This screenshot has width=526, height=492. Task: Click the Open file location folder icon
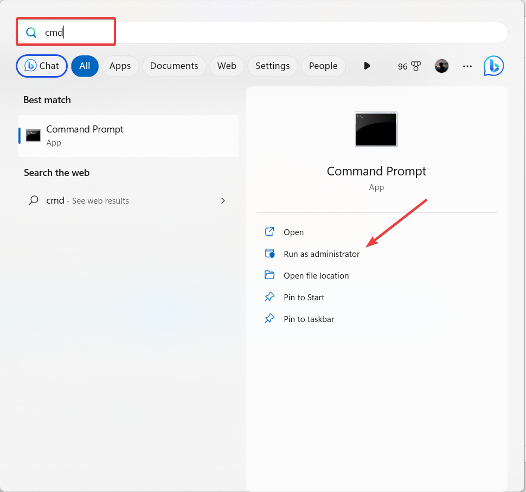click(x=270, y=275)
